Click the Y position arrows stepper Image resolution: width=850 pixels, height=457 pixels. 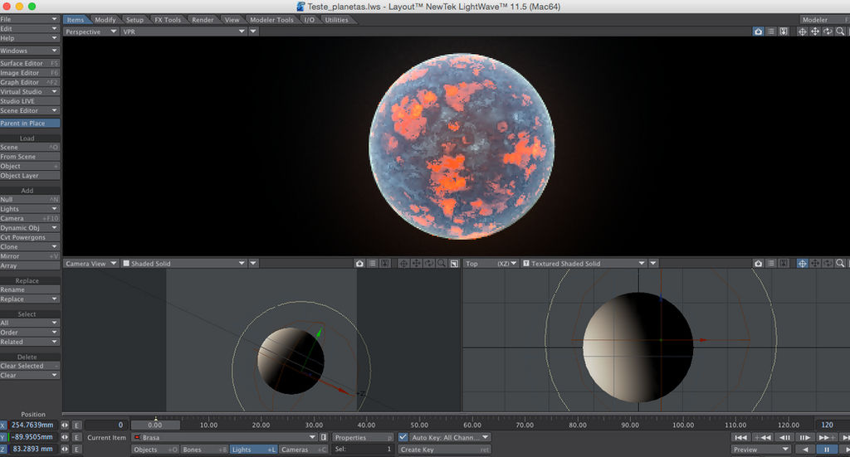[65, 437]
